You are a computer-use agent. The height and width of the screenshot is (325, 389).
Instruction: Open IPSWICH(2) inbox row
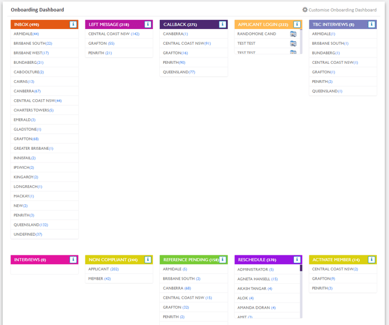coord(24,168)
